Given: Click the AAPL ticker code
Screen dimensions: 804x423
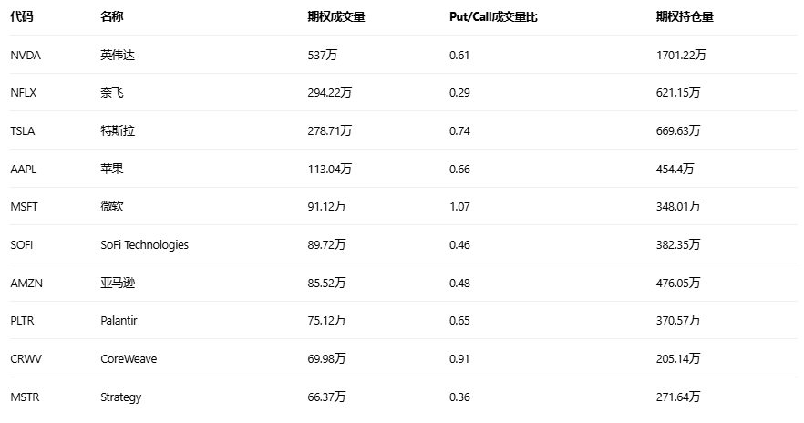Looking at the screenshot, I should (24, 169).
